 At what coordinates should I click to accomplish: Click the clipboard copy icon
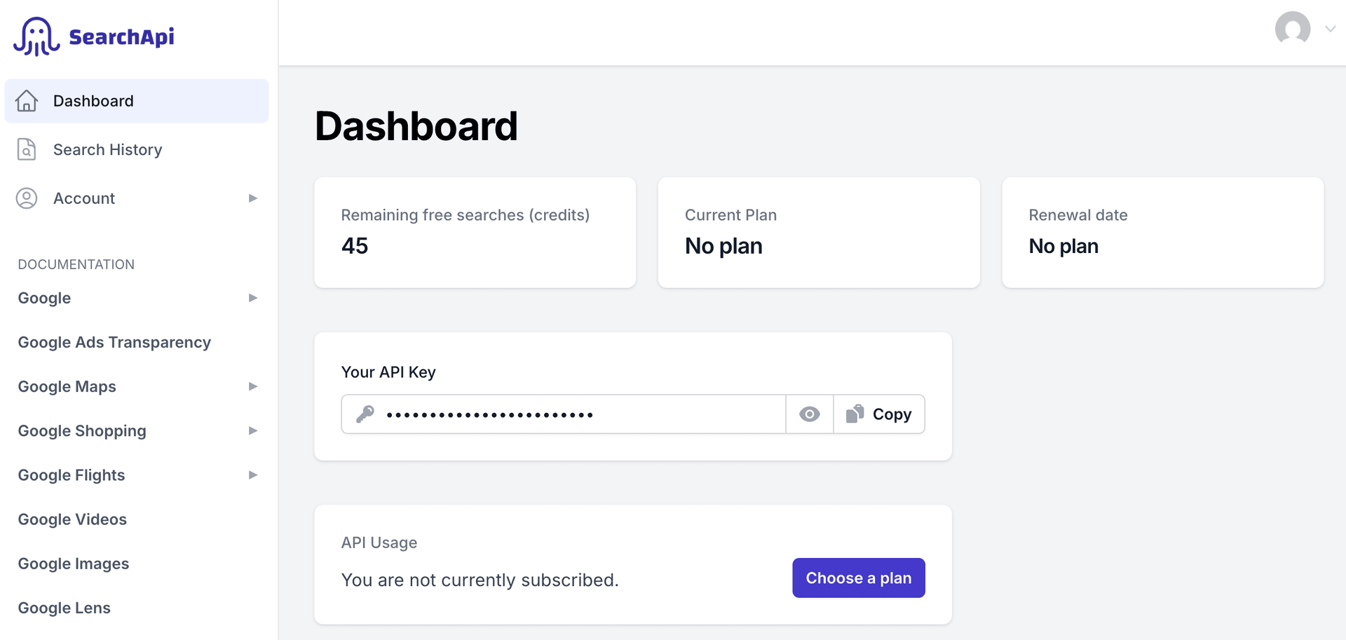tap(855, 414)
